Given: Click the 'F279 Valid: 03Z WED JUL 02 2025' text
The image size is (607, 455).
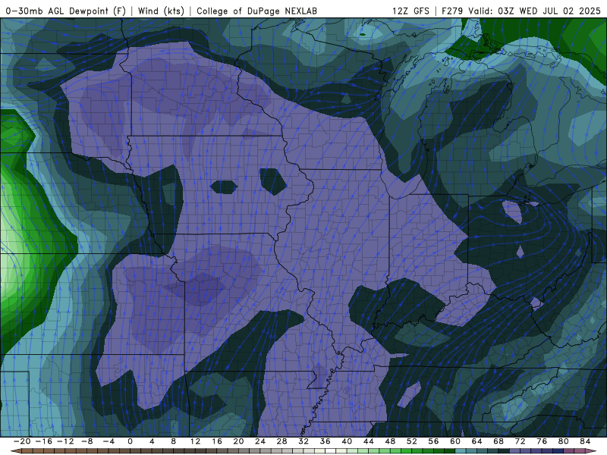Looking at the screenshot, I should click(x=521, y=11).
